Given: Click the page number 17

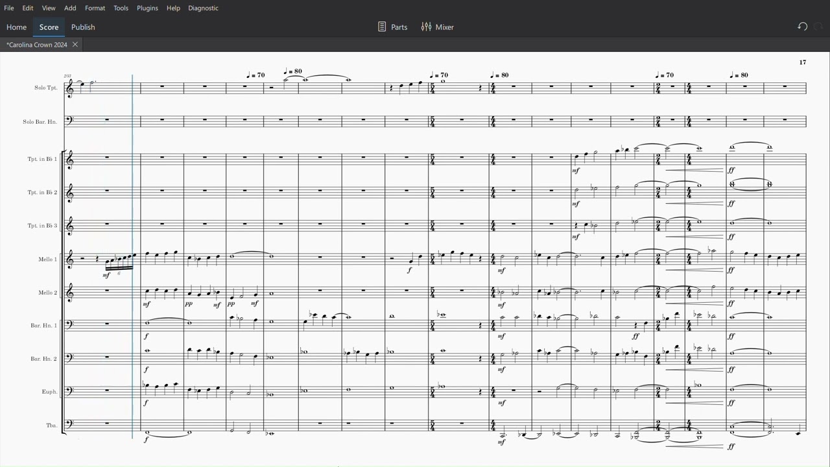Looking at the screenshot, I should 803,62.
